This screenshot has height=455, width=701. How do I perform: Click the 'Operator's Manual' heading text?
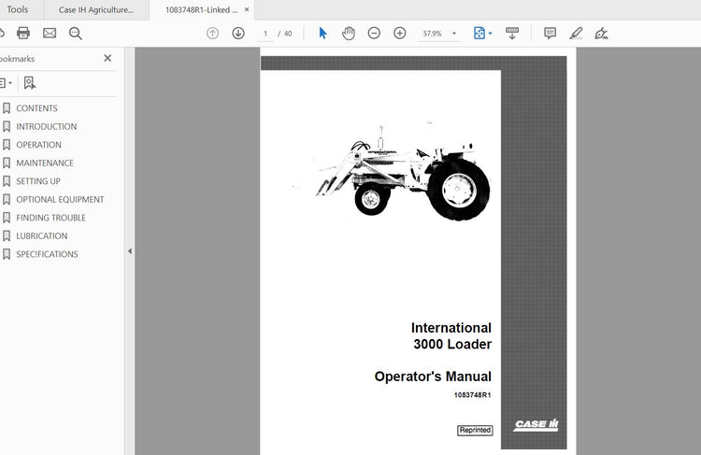[x=433, y=377]
